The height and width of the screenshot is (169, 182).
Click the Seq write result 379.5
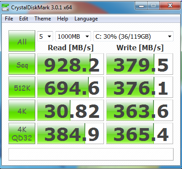[140, 64]
